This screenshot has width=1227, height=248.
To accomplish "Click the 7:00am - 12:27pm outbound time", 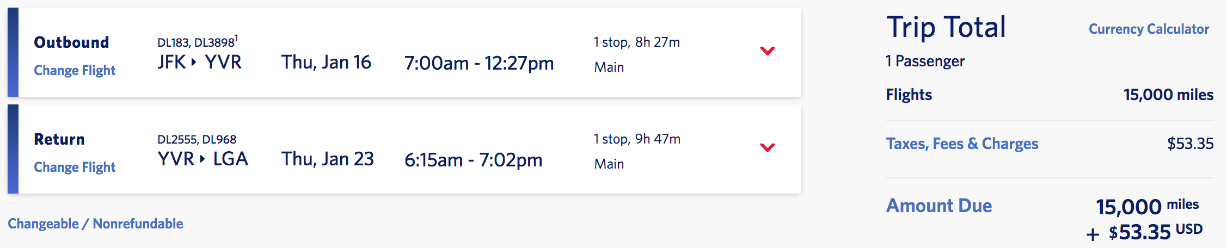I will click(479, 63).
